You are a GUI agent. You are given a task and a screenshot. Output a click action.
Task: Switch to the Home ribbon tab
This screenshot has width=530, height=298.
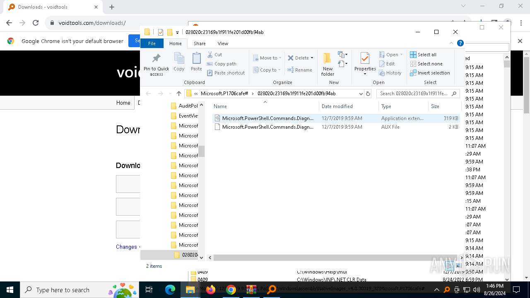click(x=175, y=43)
